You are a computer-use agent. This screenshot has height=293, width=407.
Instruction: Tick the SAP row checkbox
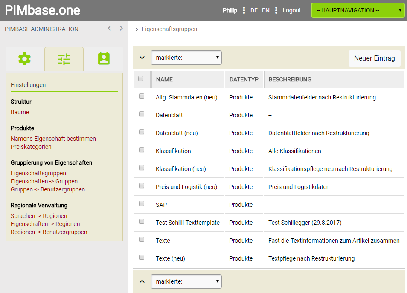(x=142, y=204)
